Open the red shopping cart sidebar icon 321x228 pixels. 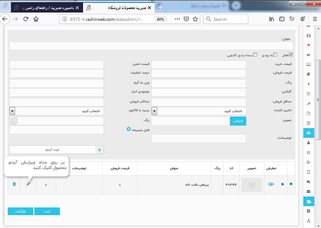(x=308, y=45)
